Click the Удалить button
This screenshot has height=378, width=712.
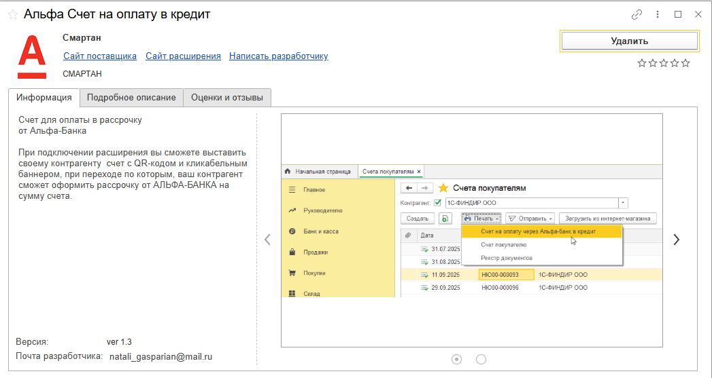click(629, 41)
